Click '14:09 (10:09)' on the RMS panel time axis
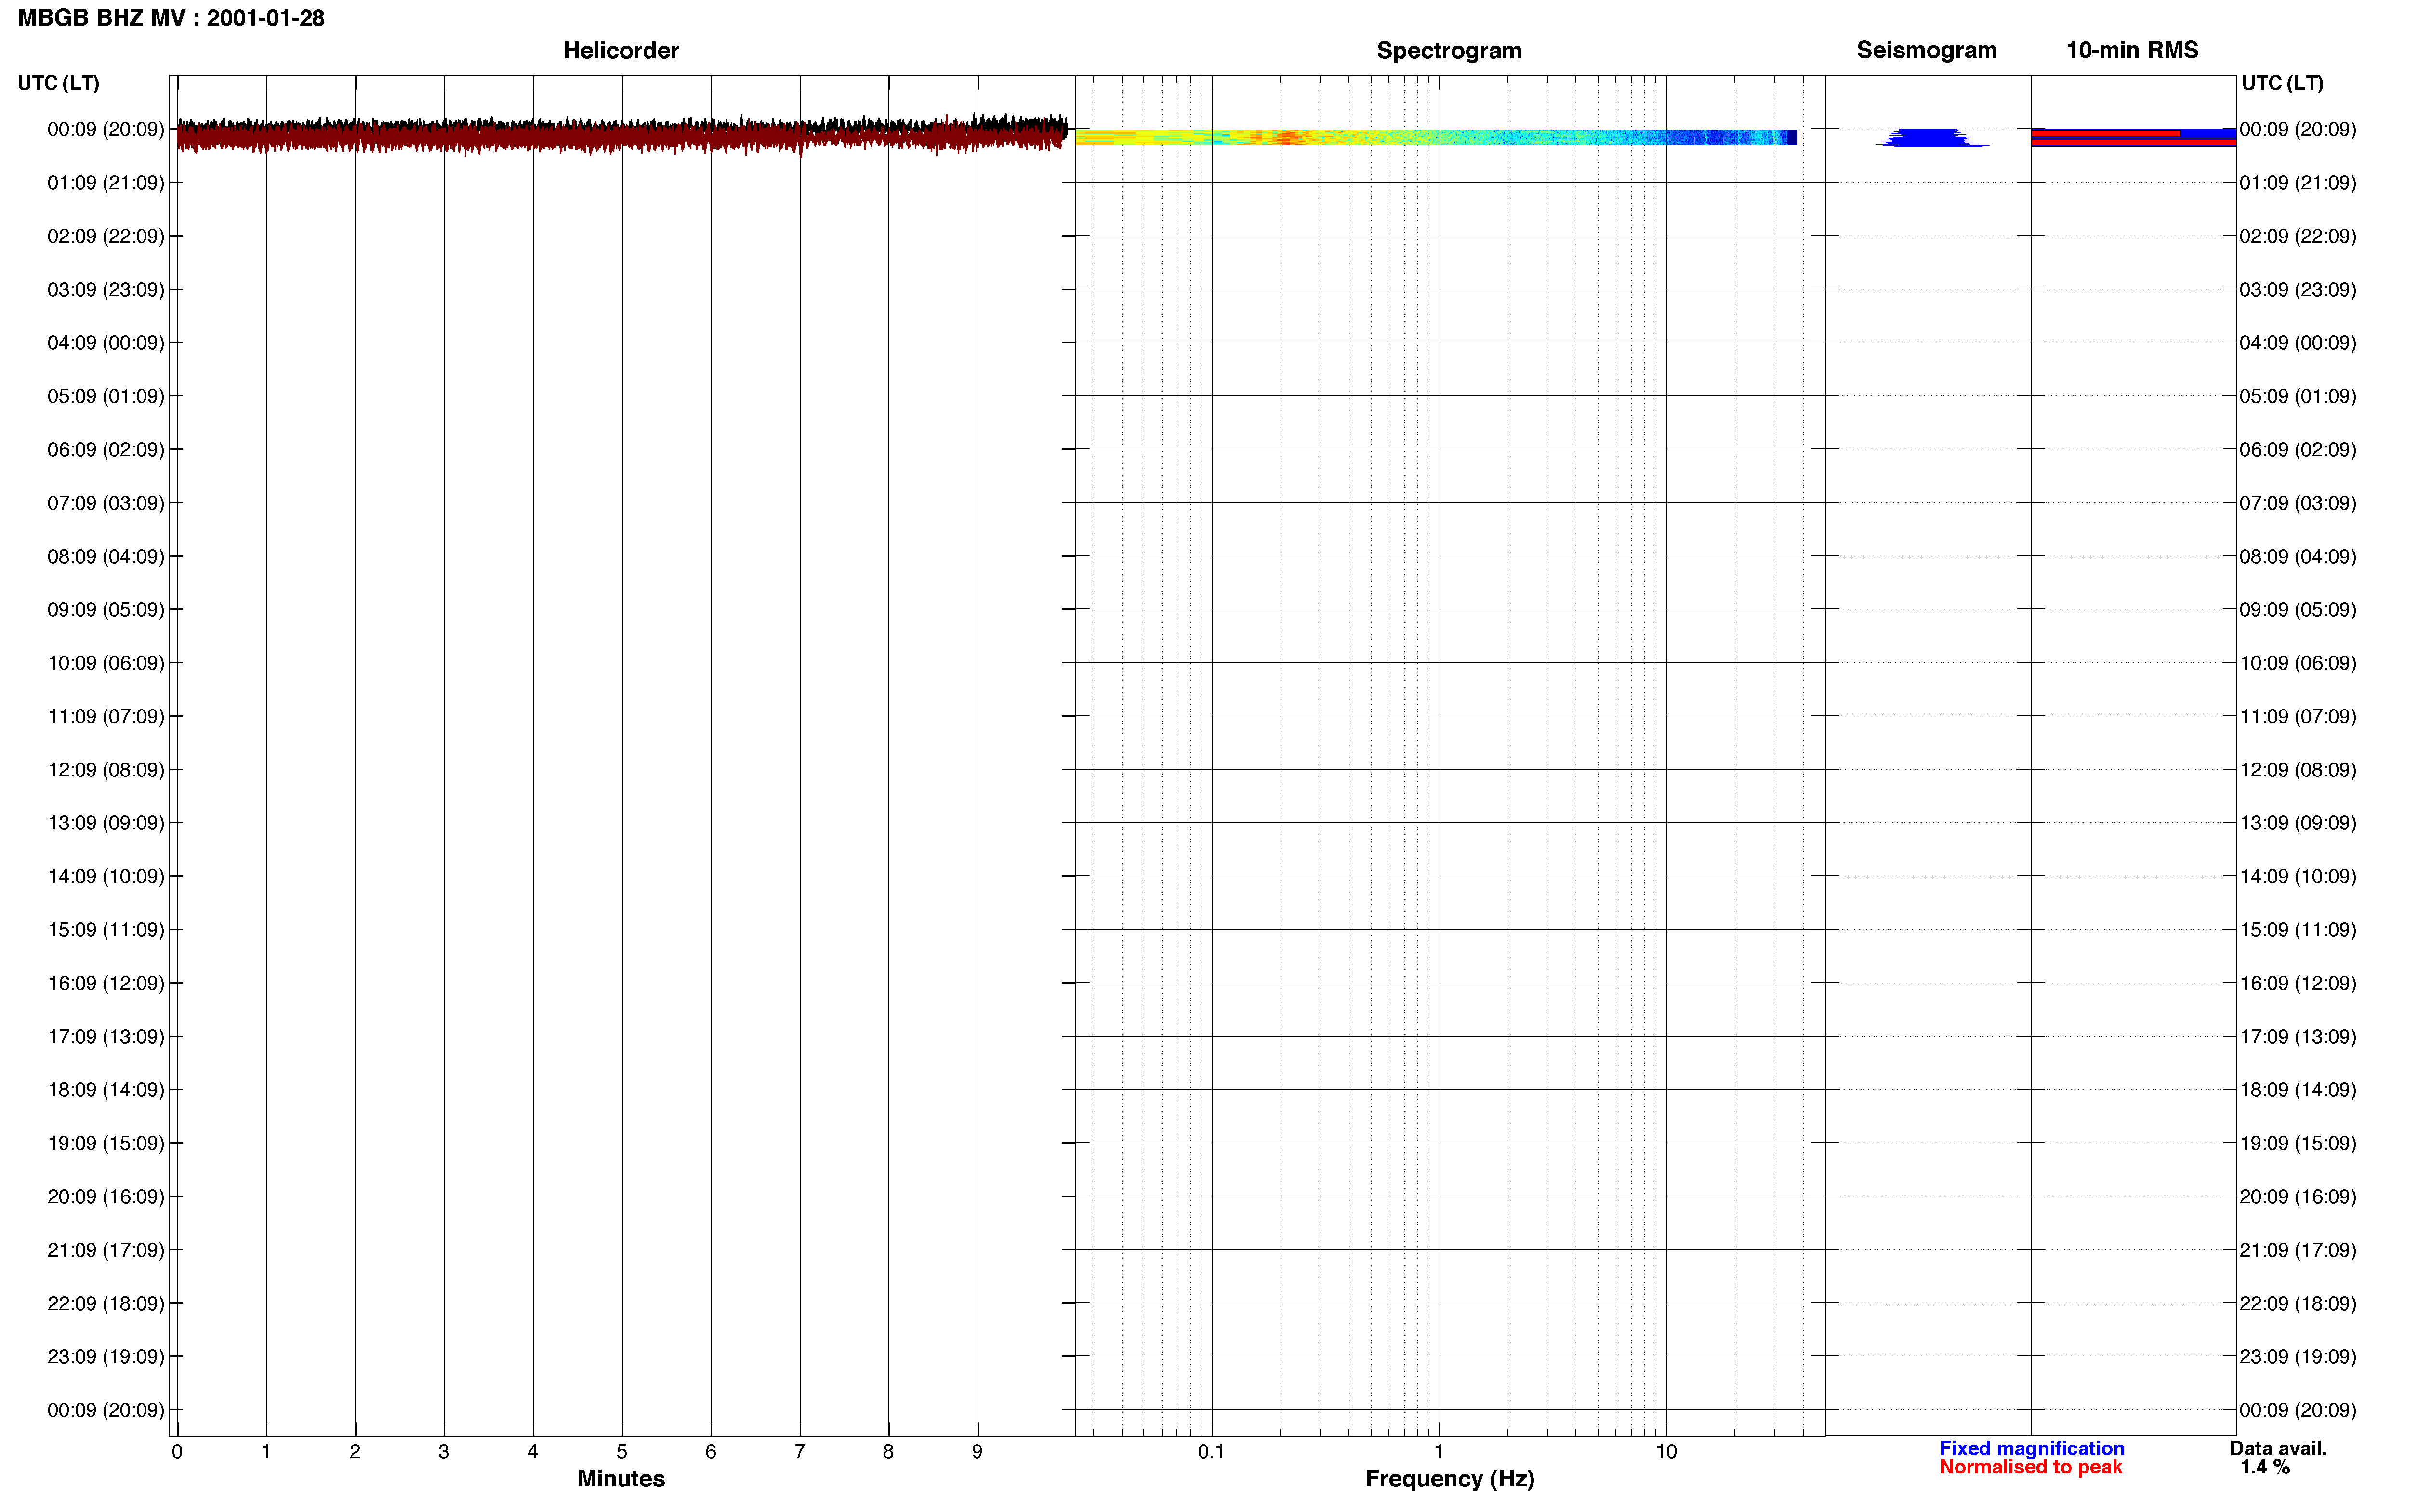Viewport: 2418px width, 1512px height. pos(2298,876)
